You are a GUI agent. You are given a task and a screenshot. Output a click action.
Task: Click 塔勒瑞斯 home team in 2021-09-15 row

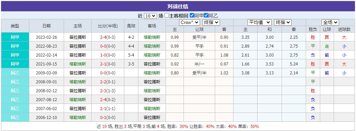click(x=78, y=64)
